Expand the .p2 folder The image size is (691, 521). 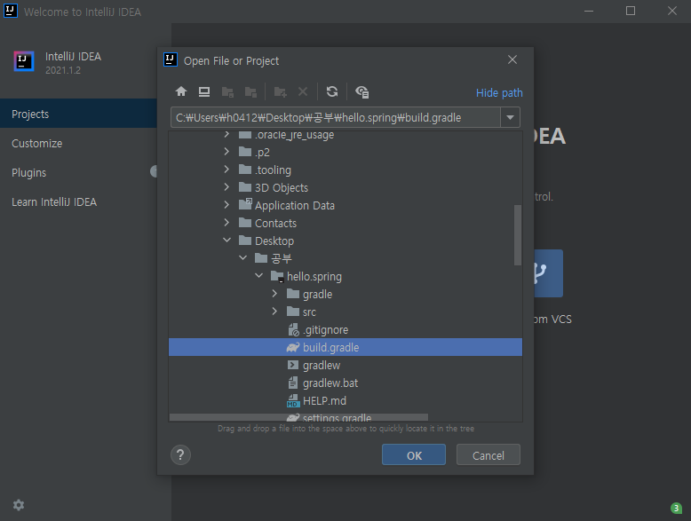[226, 152]
